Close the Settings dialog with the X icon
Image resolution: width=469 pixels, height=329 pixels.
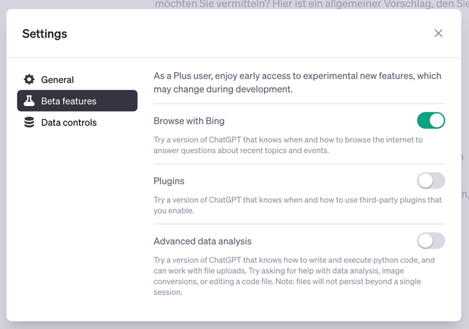point(438,33)
